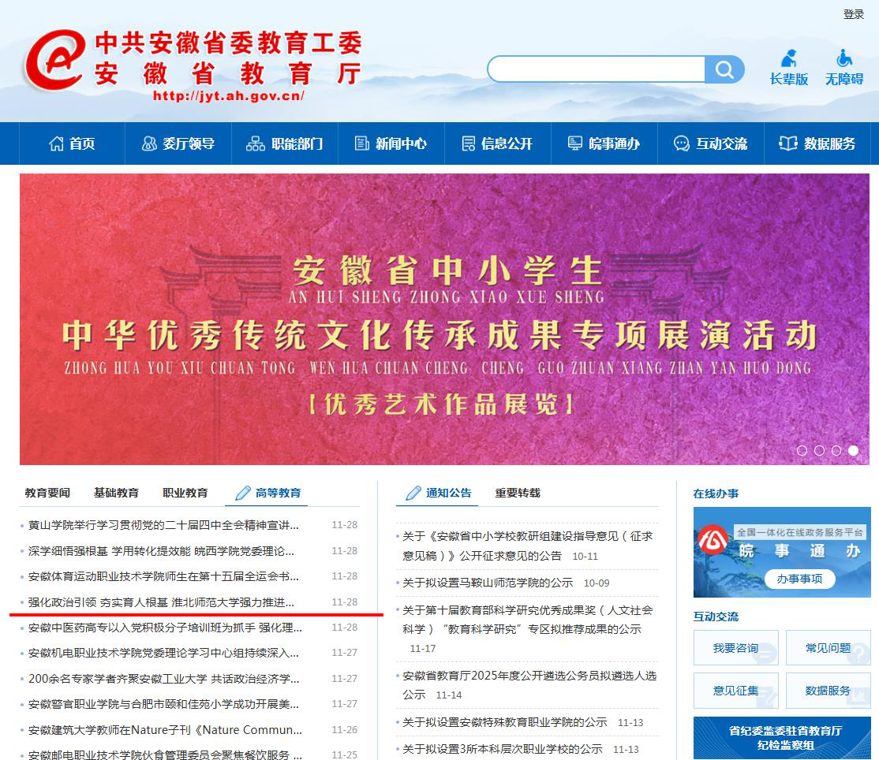Open 数据服务 navigation menu item
Image resolution: width=879 pixels, height=760 pixels.
tap(817, 143)
